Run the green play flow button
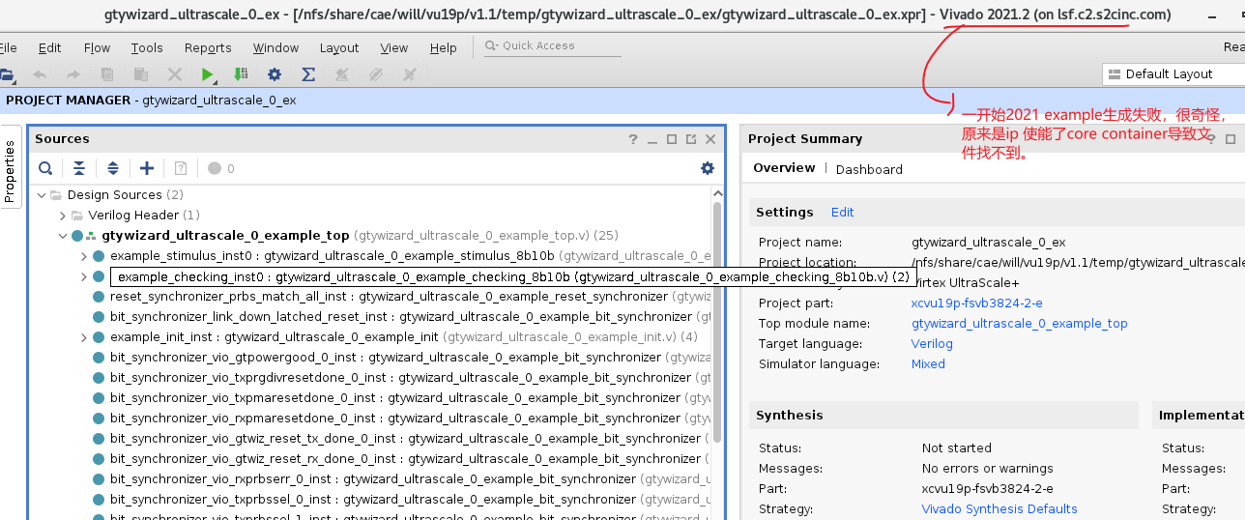 (208, 74)
